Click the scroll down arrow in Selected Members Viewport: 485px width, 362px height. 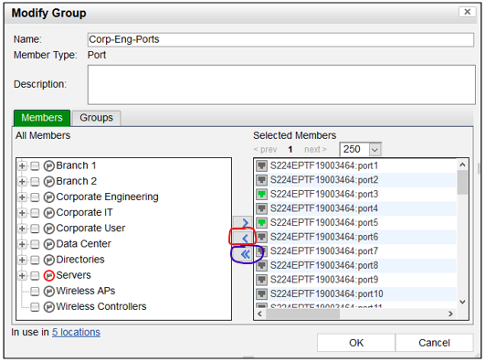coord(462,302)
